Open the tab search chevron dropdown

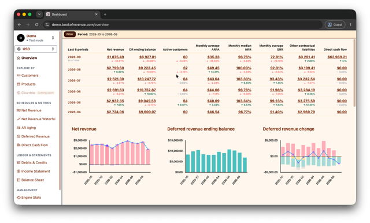(x=39, y=14)
